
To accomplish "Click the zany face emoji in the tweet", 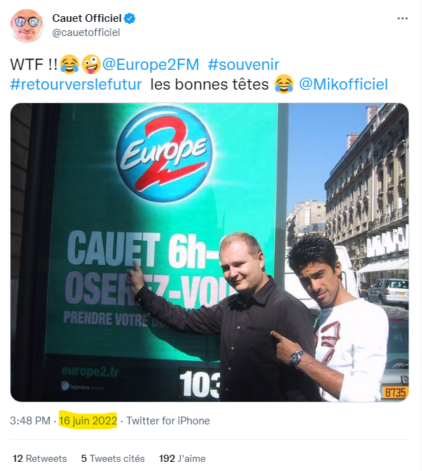I will pos(91,64).
